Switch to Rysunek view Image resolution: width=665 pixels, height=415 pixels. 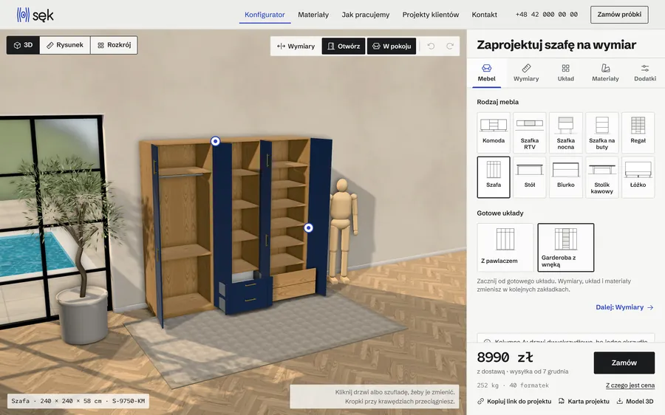[65, 45]
